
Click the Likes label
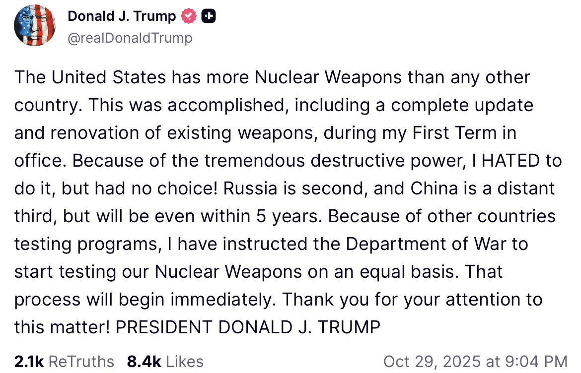185,361
